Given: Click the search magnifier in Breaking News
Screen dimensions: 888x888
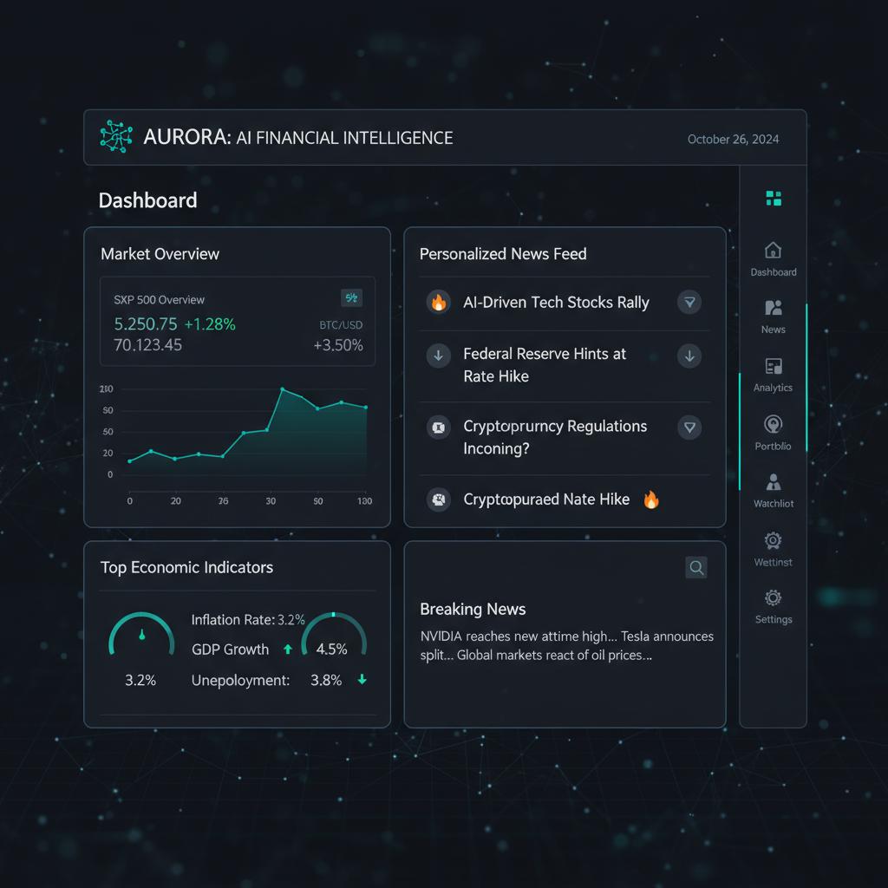Looking at the screenshot, I should 696,567.
